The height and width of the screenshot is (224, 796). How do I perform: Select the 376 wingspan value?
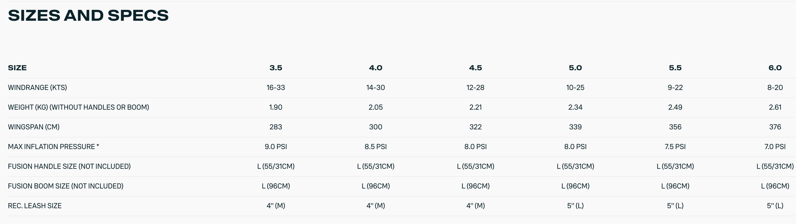click(x=775, y=127)
